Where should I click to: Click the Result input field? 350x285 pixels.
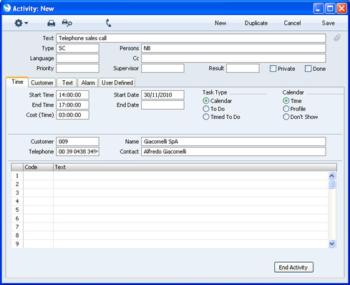click(243, 68)
